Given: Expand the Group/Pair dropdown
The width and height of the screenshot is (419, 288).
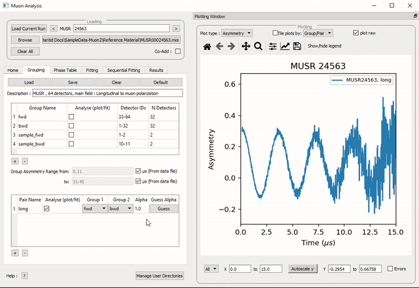Looking at the screenshot, I should pos(319,33).
